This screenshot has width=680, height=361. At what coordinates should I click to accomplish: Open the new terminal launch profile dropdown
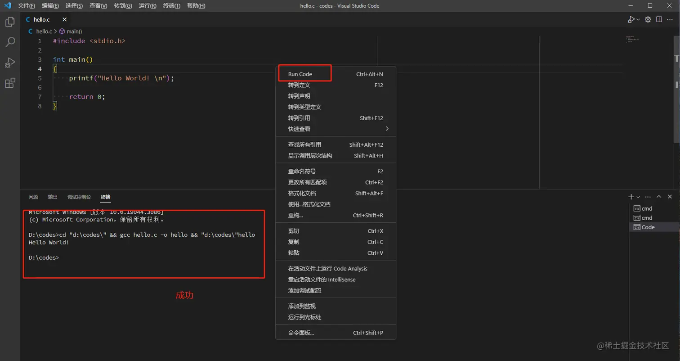pos(638,197)
